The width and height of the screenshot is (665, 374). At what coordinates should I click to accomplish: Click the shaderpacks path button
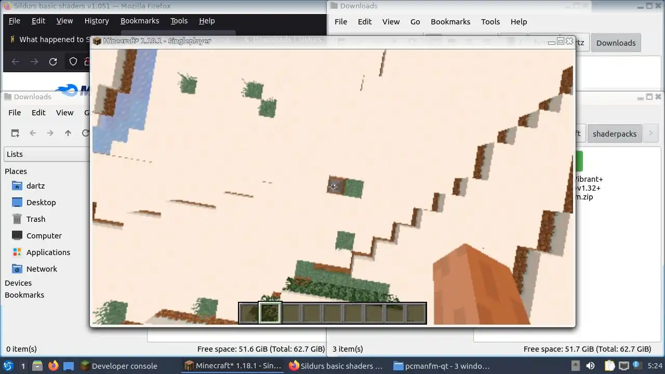(615, 134)
